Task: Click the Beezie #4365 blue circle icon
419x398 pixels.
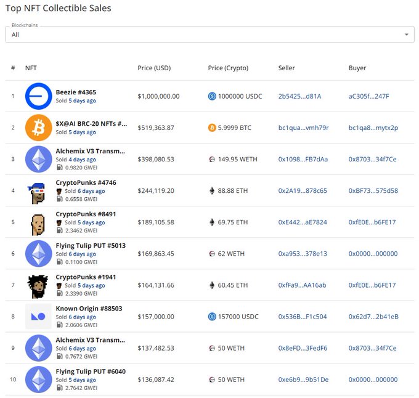Action: [x=38, y=96]
